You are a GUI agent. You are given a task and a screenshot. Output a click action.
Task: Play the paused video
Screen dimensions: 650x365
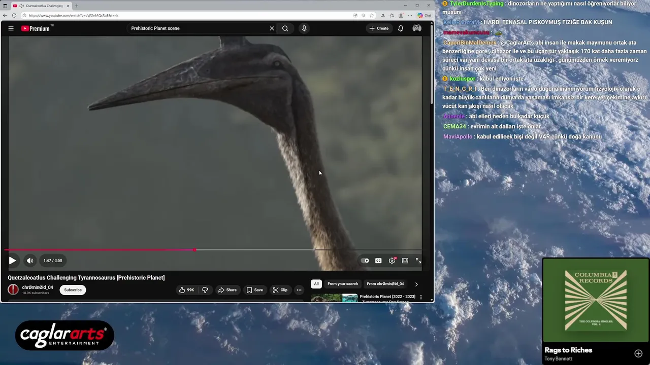(13, 261)
